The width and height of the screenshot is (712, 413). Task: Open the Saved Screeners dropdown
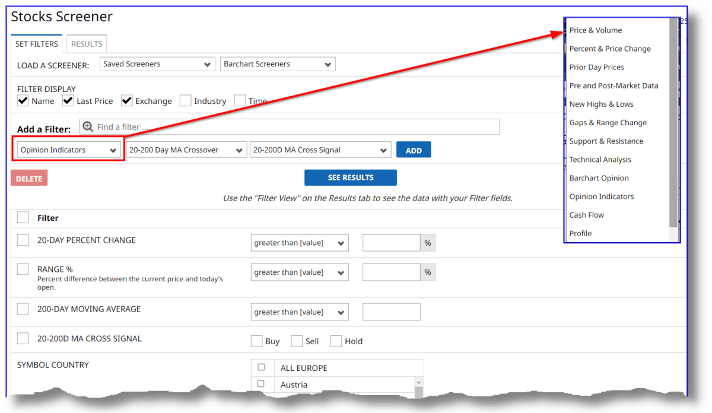(157, 63)
